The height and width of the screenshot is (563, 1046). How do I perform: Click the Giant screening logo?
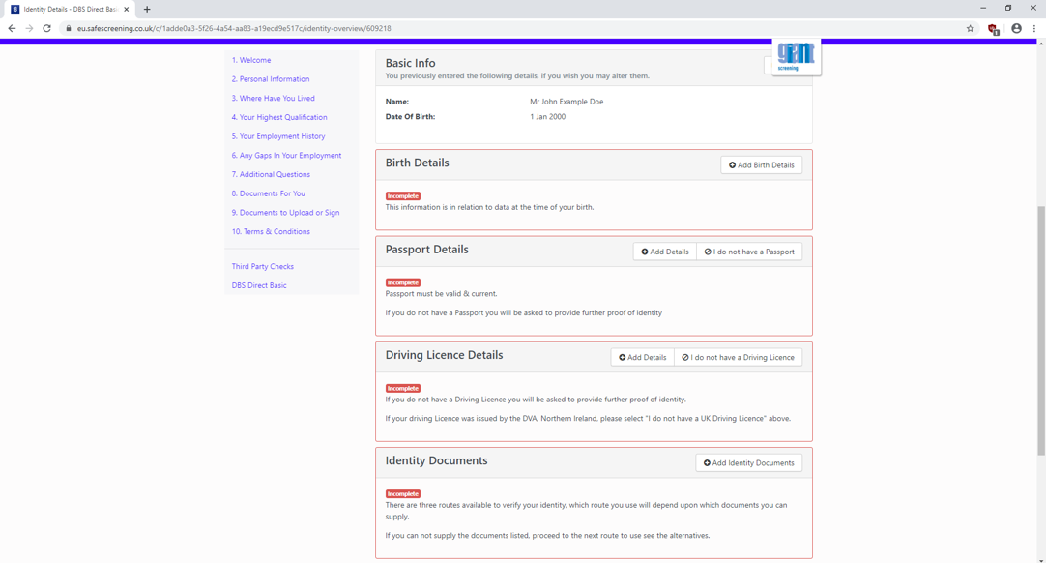pos(796,57)
